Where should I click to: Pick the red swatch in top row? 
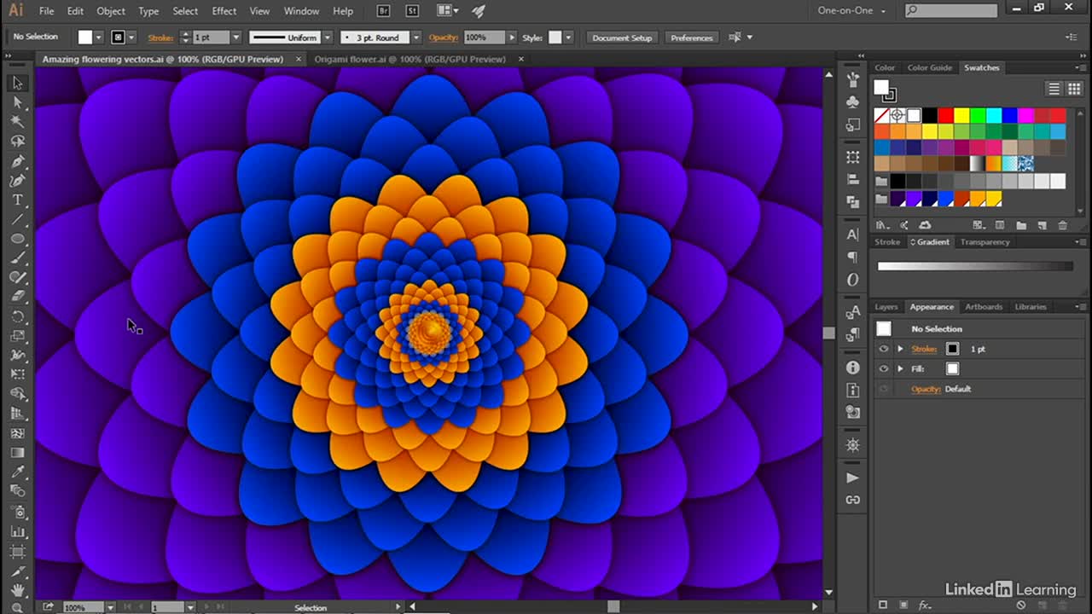[x=945, y=115]
